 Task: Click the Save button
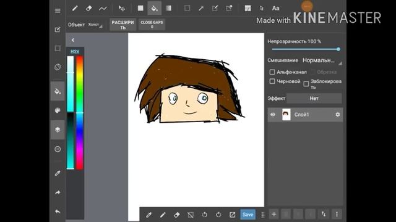(x=247, y=215)
